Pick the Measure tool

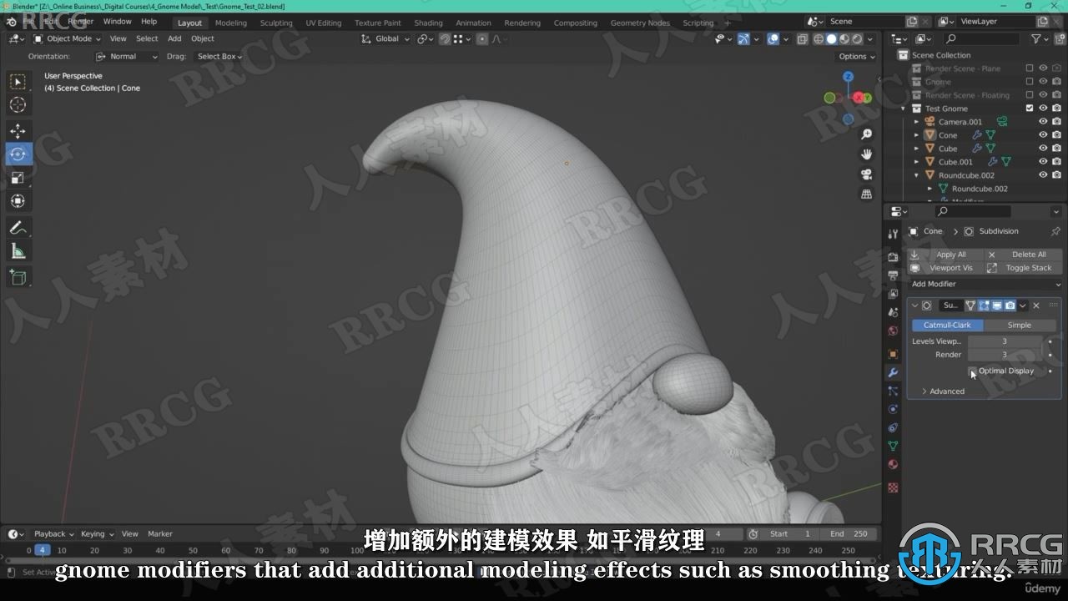18,251
